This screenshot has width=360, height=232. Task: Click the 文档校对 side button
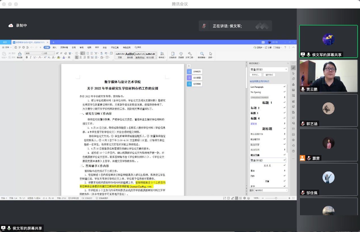[x=195, y=72]
